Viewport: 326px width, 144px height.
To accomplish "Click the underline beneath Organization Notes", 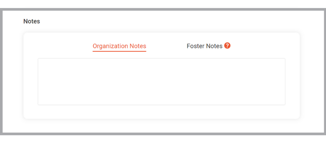I will pyautogui.click(x=119, y=51).
